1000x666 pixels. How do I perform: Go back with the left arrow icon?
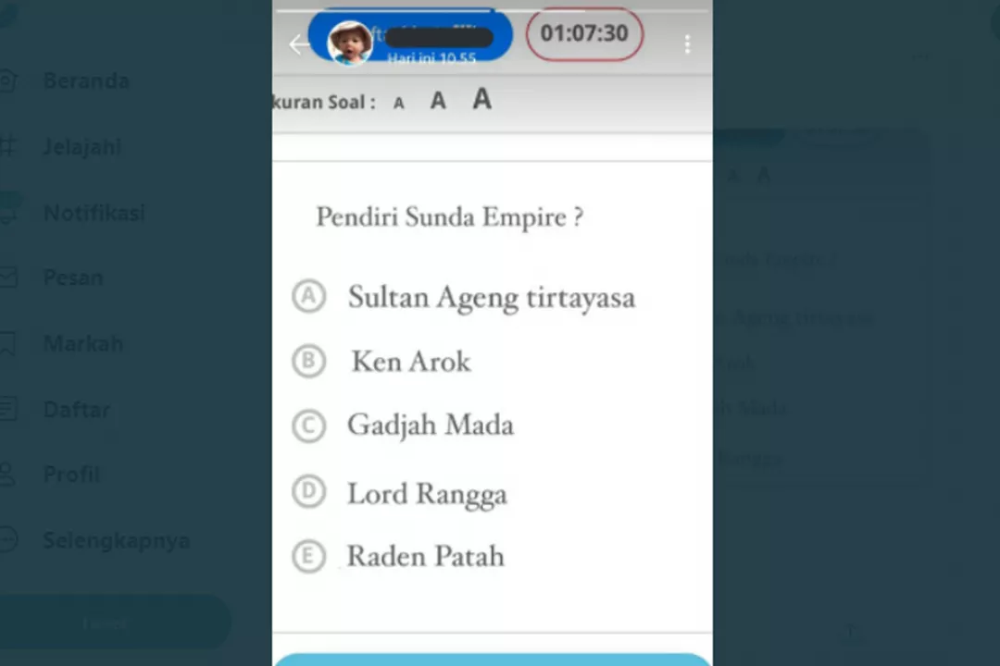[x=298, y=44]
